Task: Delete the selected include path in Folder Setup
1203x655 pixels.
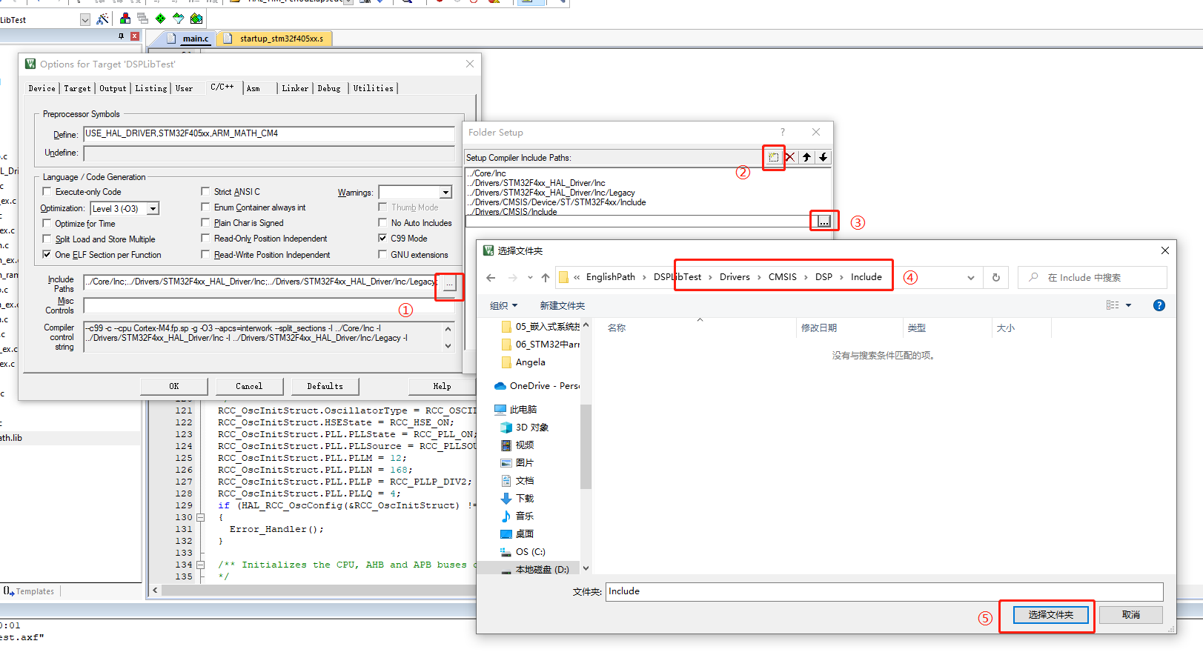Action: pos(790,157)
